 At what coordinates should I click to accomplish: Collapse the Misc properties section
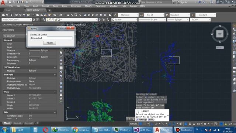click(x=55, y=112)
